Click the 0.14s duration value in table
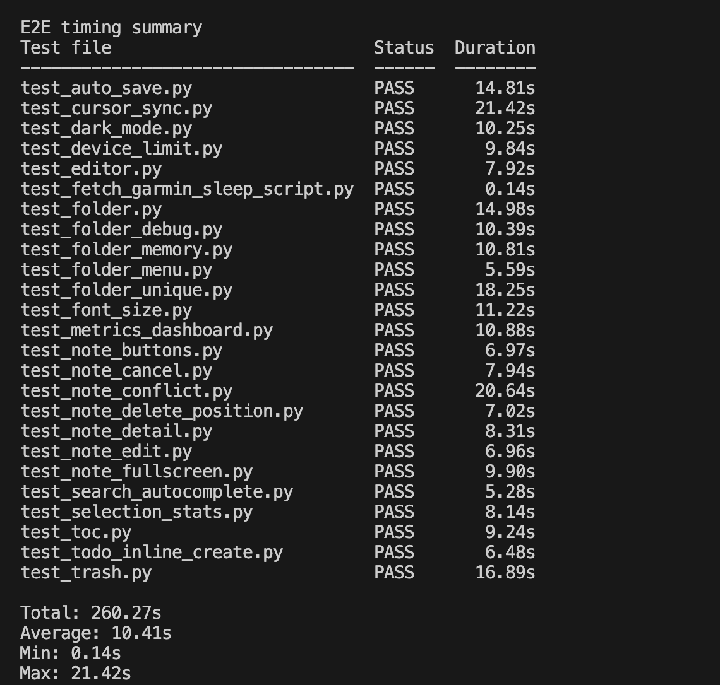Image resolution: width=720 pixels, height=685 pixels. [510, 189]
